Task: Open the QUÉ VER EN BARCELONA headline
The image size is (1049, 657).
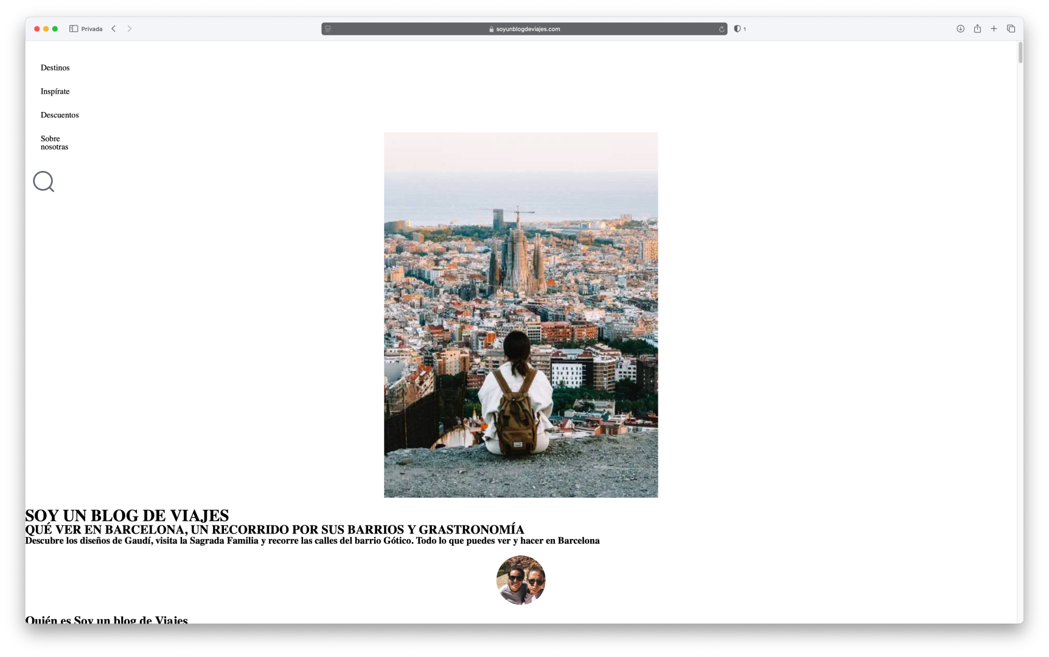Action: (x=274, y=530)
